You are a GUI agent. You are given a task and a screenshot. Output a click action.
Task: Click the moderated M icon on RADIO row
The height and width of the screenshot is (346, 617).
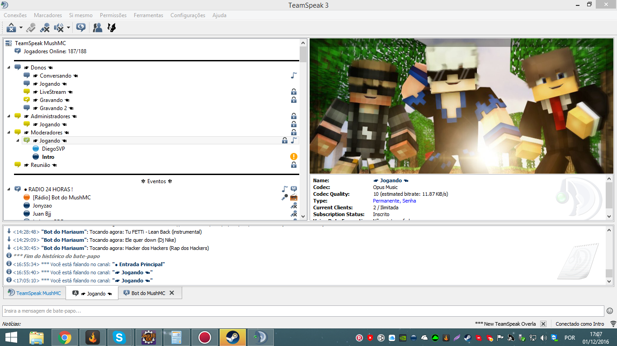click(x=294, y=189)
